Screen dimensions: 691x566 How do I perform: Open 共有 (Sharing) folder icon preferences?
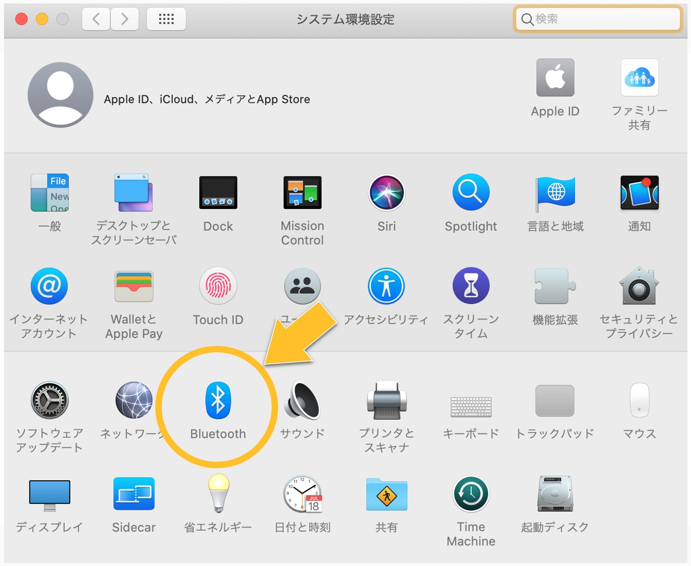pos(386,495)
